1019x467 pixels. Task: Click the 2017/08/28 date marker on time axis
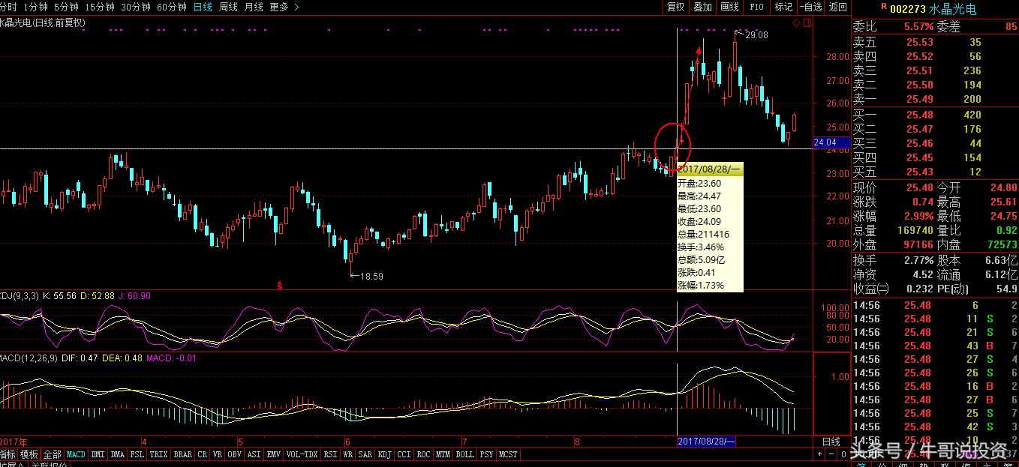tap(705, 442)
